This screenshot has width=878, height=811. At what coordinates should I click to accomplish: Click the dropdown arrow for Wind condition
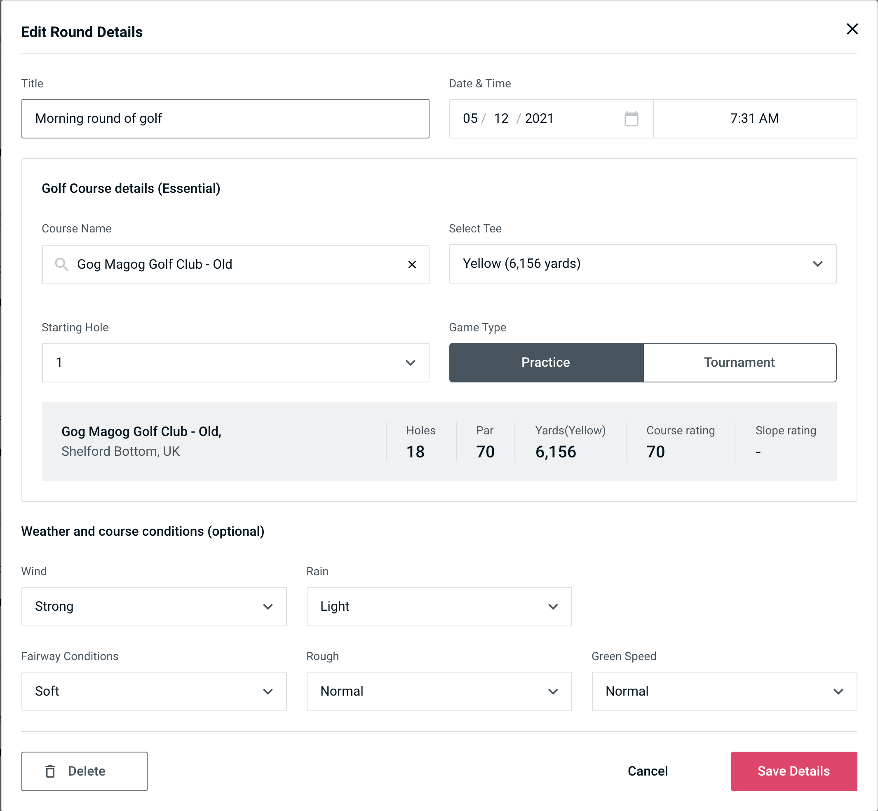[269, 607]
